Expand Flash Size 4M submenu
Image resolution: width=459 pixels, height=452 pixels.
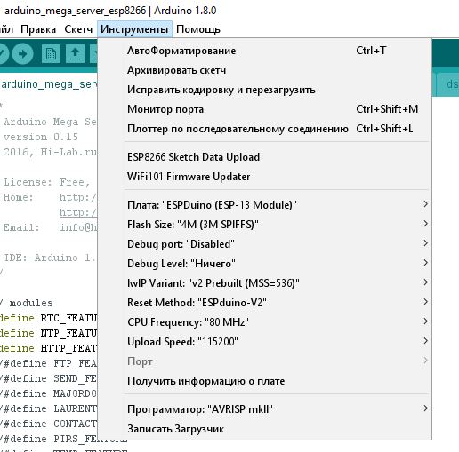[264, 225]
